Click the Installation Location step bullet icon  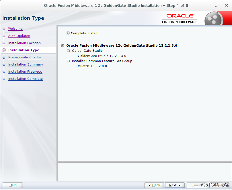[4, 43]
